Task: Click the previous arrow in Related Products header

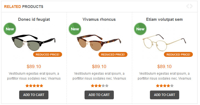Action: click(x=188, y=6)
